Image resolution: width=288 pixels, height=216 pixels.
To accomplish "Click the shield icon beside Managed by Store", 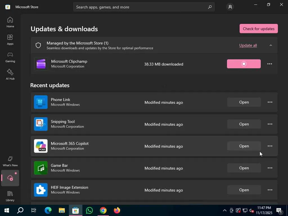I will pyautogui.click(x=38, y=45).
